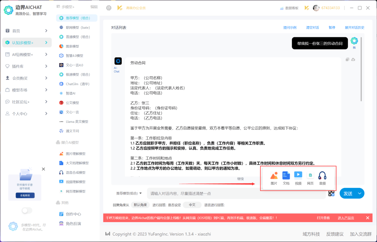Select the 音频 audio icon

[322, 178]
